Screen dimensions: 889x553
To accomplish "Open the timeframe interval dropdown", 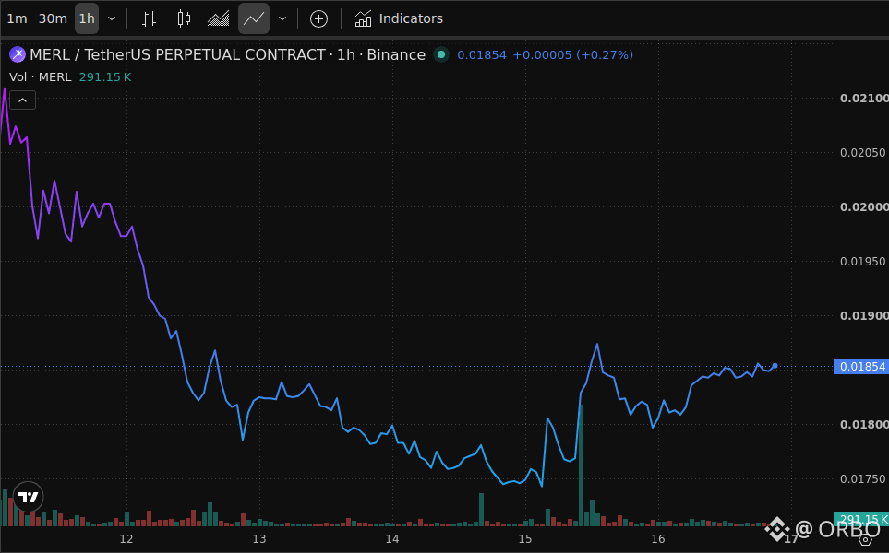I will (112, 18).
